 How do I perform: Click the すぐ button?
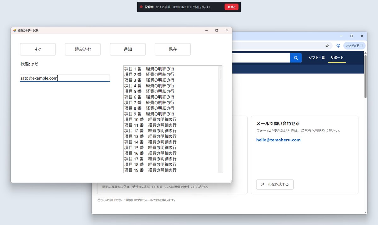pos(38,49)
